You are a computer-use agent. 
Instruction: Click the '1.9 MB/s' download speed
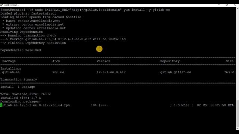pos(181,105)
